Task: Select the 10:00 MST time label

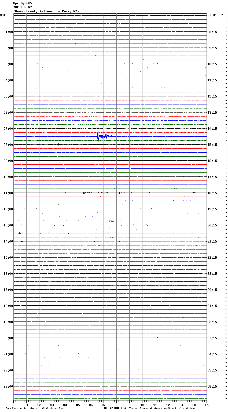Action: click(x=8, y=177)
